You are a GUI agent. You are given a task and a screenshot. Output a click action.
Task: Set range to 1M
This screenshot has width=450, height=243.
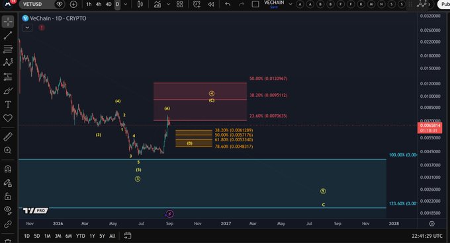[x=48, y=236]
